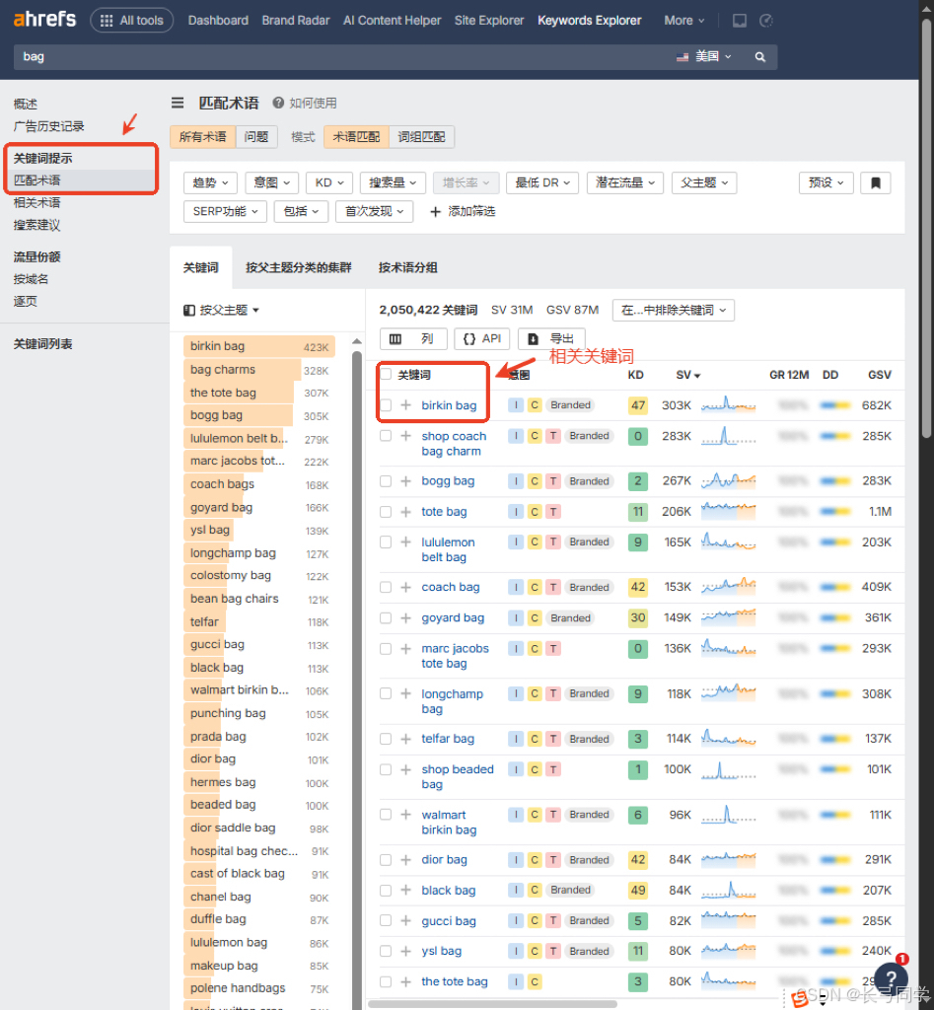Screen dimensions: 934x1010
Task: Click the T intent badge for marc jacobs tote bag
Action: [x=553, y=649]
